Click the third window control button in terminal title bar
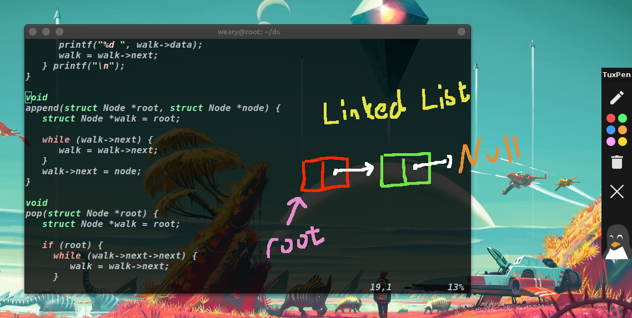632x318 pixels. point(59,32)
